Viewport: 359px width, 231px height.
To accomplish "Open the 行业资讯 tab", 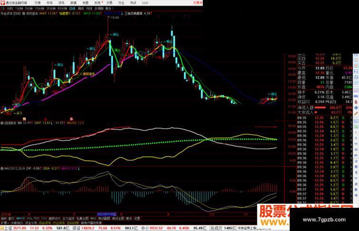I will (59, 223).
